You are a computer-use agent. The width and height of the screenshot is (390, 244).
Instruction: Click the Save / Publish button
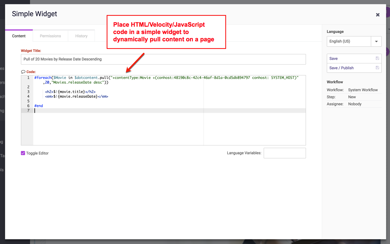(342, 68)
